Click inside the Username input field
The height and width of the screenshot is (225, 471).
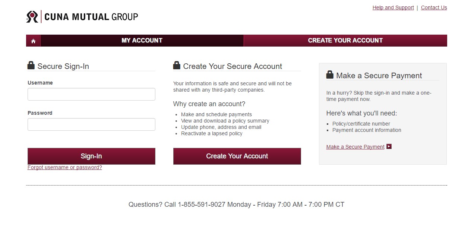91,94
